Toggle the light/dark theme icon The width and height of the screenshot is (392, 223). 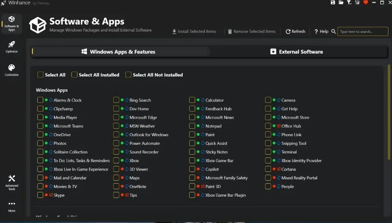pos(357,3)
